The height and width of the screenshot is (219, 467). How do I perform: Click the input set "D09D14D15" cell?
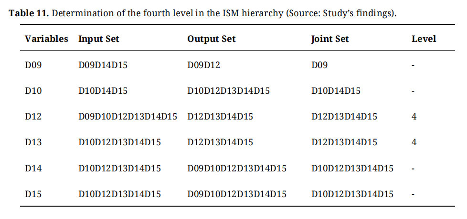coord(103,65)
